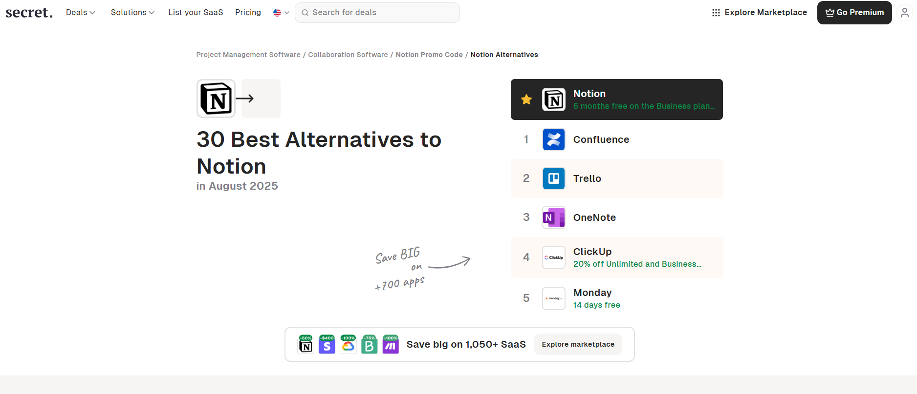Click the 20% off Unlimited and Business offer
917x394 pixels.
637,264
